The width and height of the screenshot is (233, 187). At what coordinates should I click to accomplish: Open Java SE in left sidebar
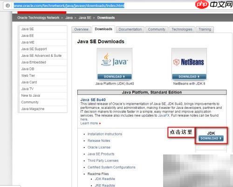[43, 29]
